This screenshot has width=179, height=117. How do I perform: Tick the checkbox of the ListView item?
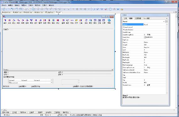point(10,83)
